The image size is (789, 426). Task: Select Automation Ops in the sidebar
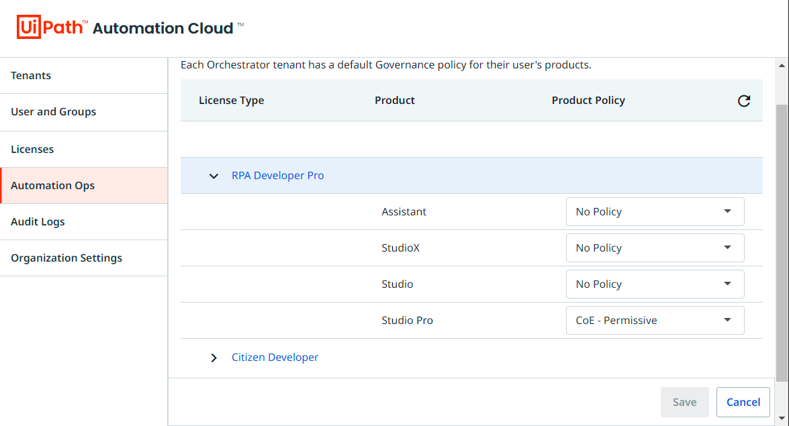pyautogui.click(x=83, y=186)
